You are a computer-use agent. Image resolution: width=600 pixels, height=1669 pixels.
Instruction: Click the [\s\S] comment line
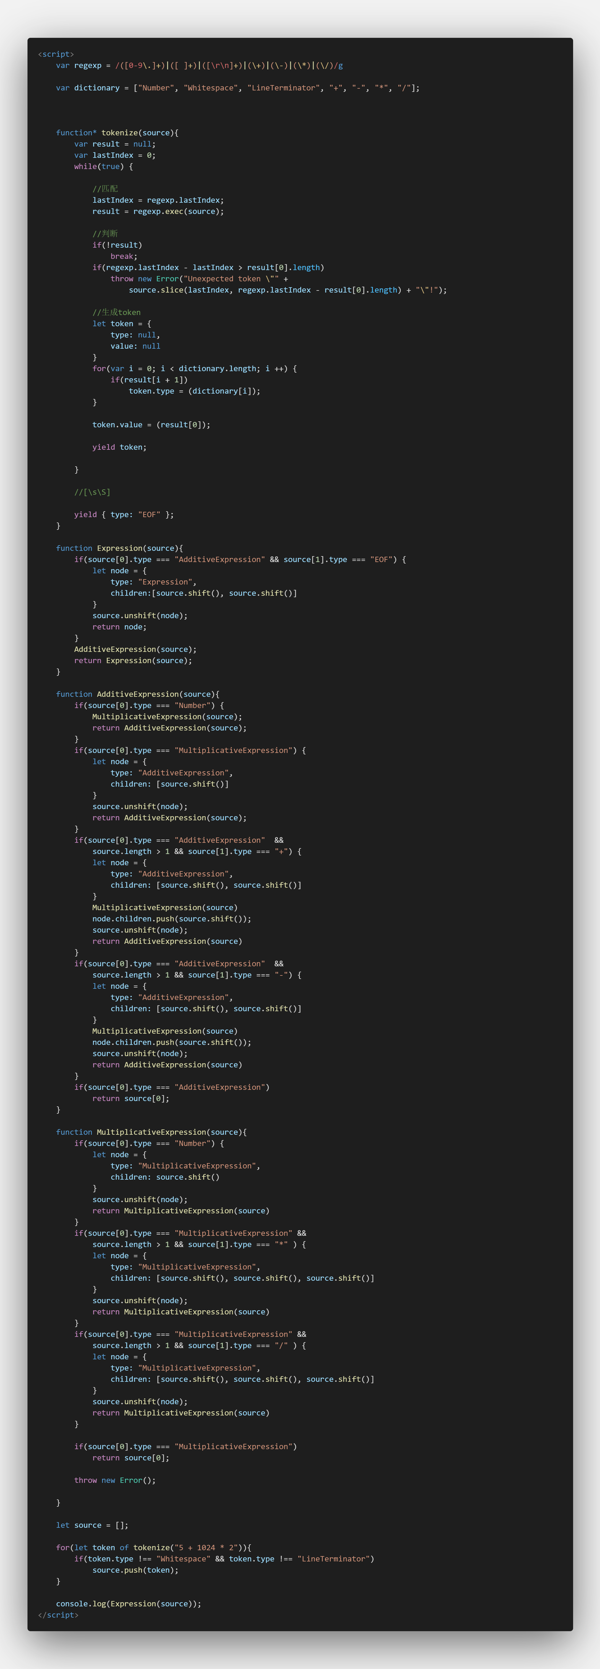tap(92, 492)
